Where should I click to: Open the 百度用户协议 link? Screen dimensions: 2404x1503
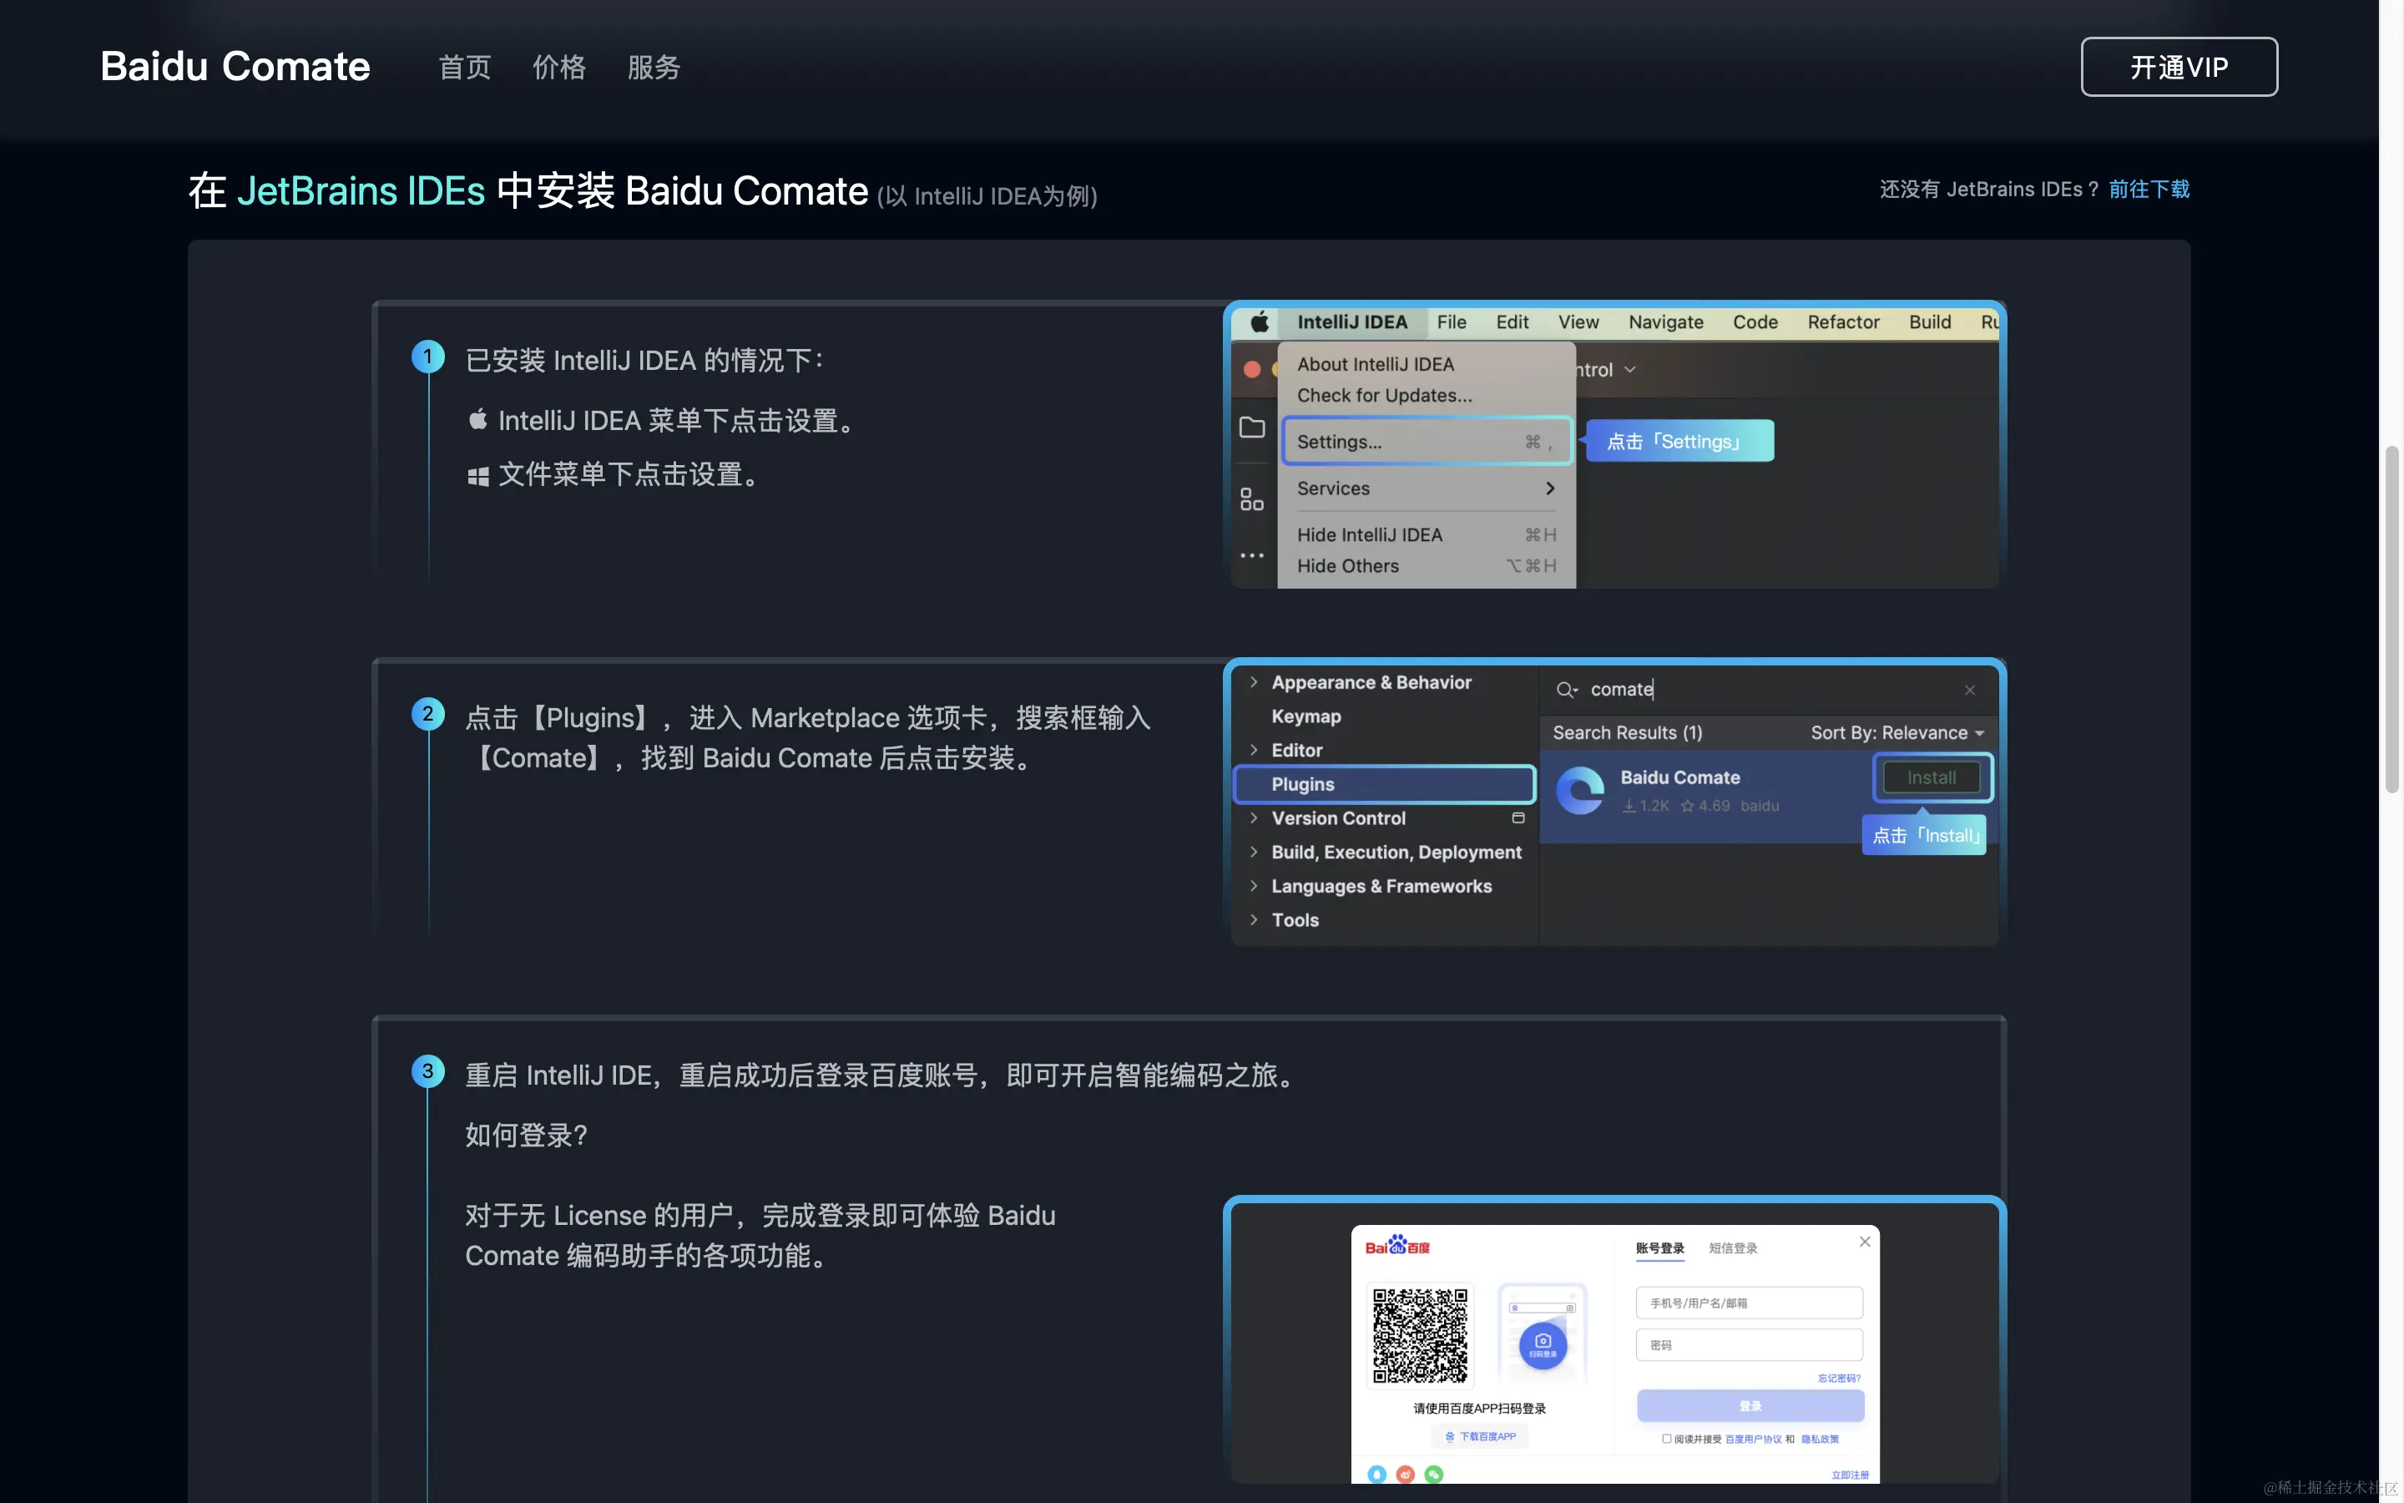tap(1753, 1439)
